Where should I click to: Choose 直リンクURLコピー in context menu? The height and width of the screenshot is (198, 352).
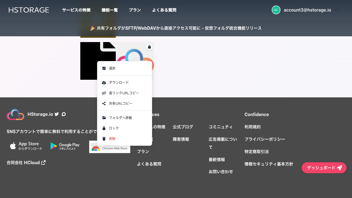coord(125,93)
